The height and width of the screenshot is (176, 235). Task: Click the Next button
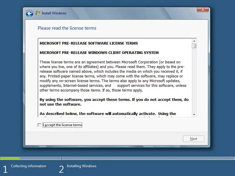[x=194, y=139]
